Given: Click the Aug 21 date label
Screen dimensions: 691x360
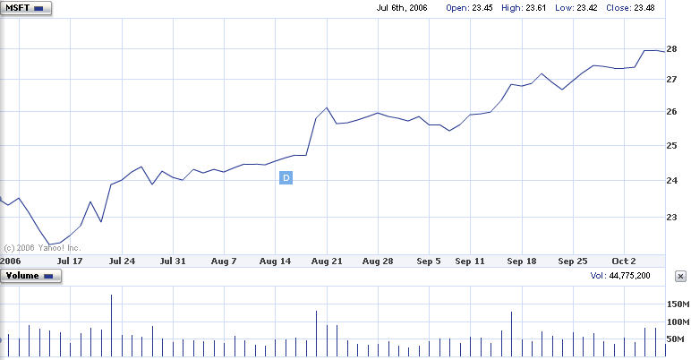Looking at the screenshot, I should 327,261.
